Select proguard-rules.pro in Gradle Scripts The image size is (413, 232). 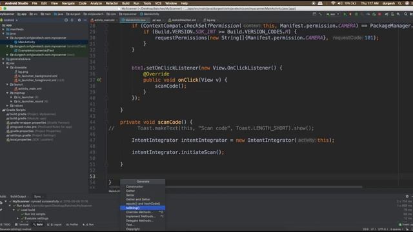click(23, 127)
